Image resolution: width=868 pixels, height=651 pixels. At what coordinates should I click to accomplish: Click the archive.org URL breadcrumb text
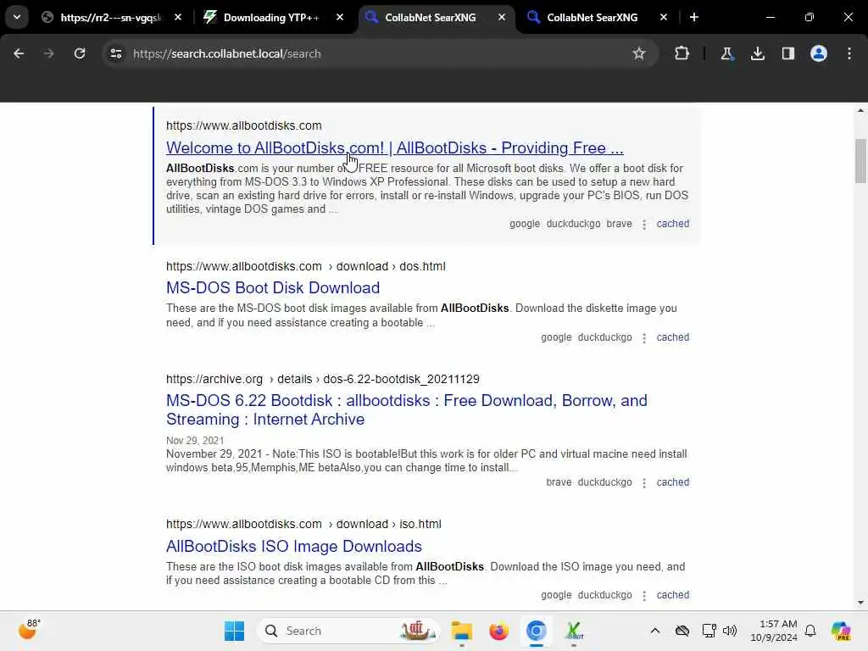(x=323, y=379)
